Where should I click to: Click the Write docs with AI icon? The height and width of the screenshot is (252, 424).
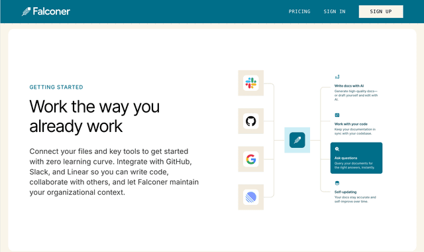(x=337, y=77)
